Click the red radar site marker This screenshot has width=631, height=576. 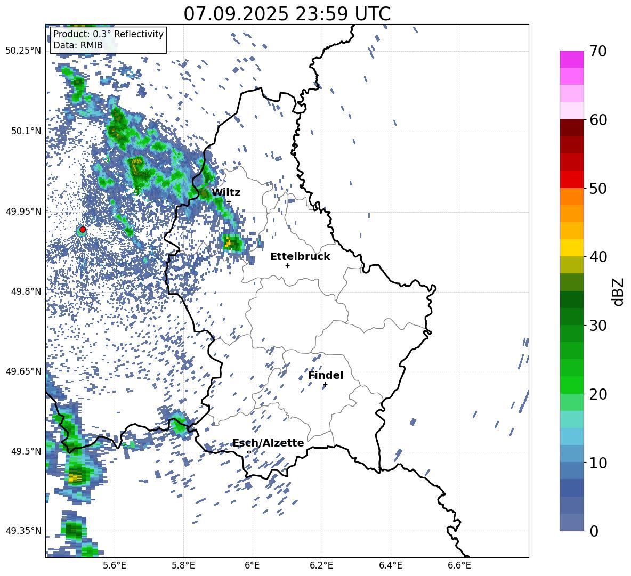pos(83,230)
